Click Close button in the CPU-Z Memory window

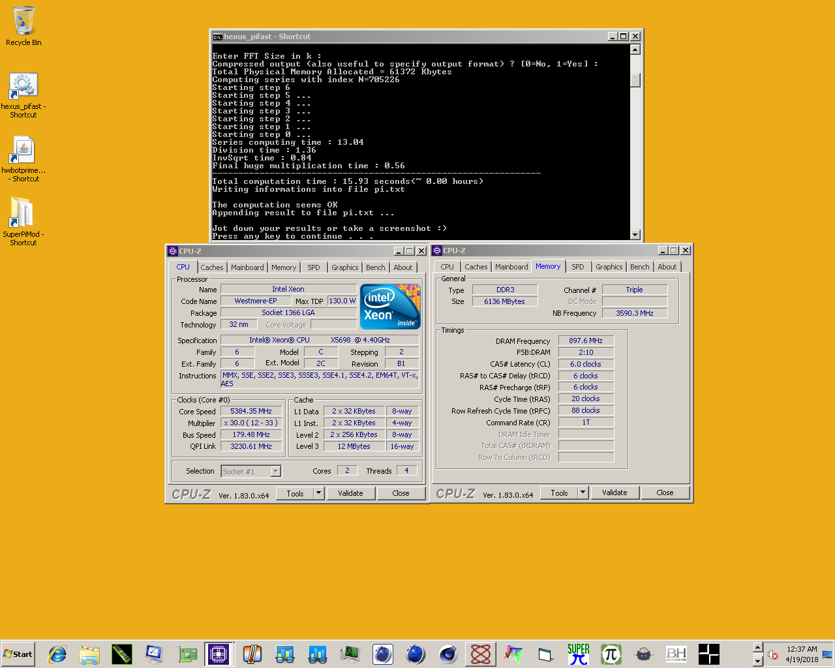[665, 493]
